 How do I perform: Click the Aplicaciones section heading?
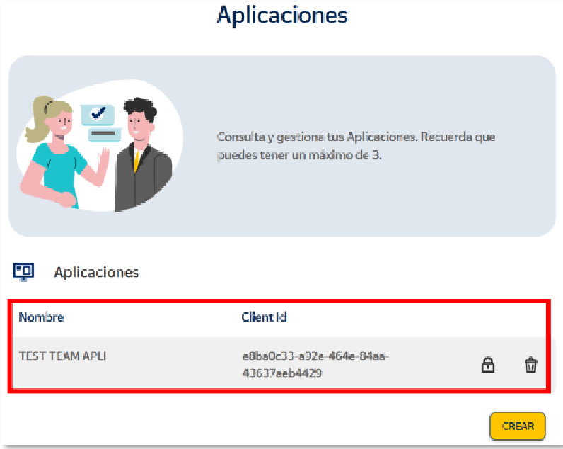[x=97, y=272]
